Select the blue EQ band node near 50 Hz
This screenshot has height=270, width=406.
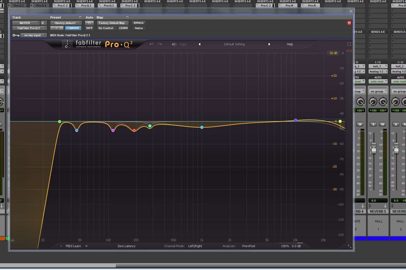(77, 131)
